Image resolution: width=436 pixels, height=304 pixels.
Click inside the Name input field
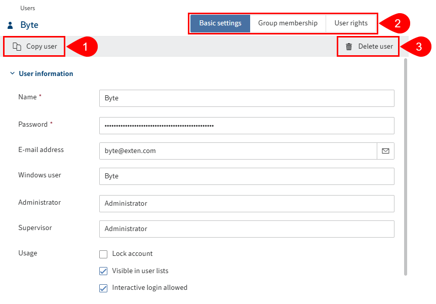[x=247, y=98]
